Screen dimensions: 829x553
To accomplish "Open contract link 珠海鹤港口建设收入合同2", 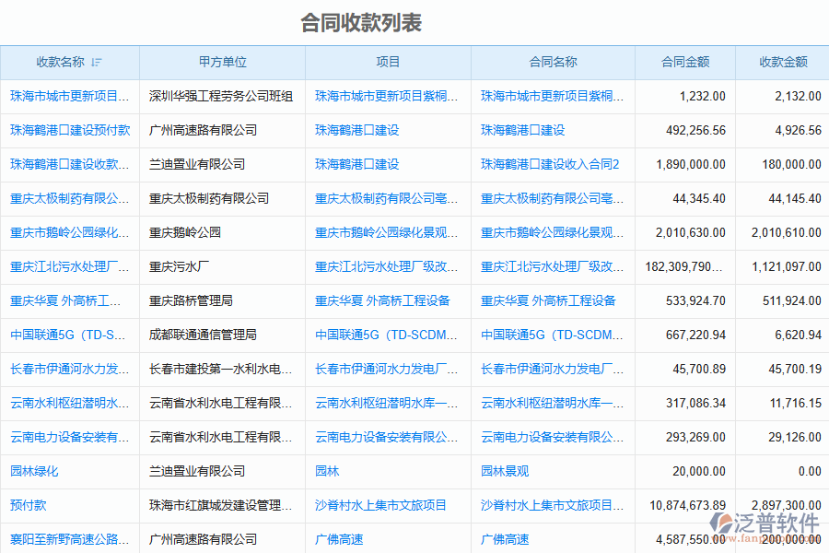I will (550, 165).
